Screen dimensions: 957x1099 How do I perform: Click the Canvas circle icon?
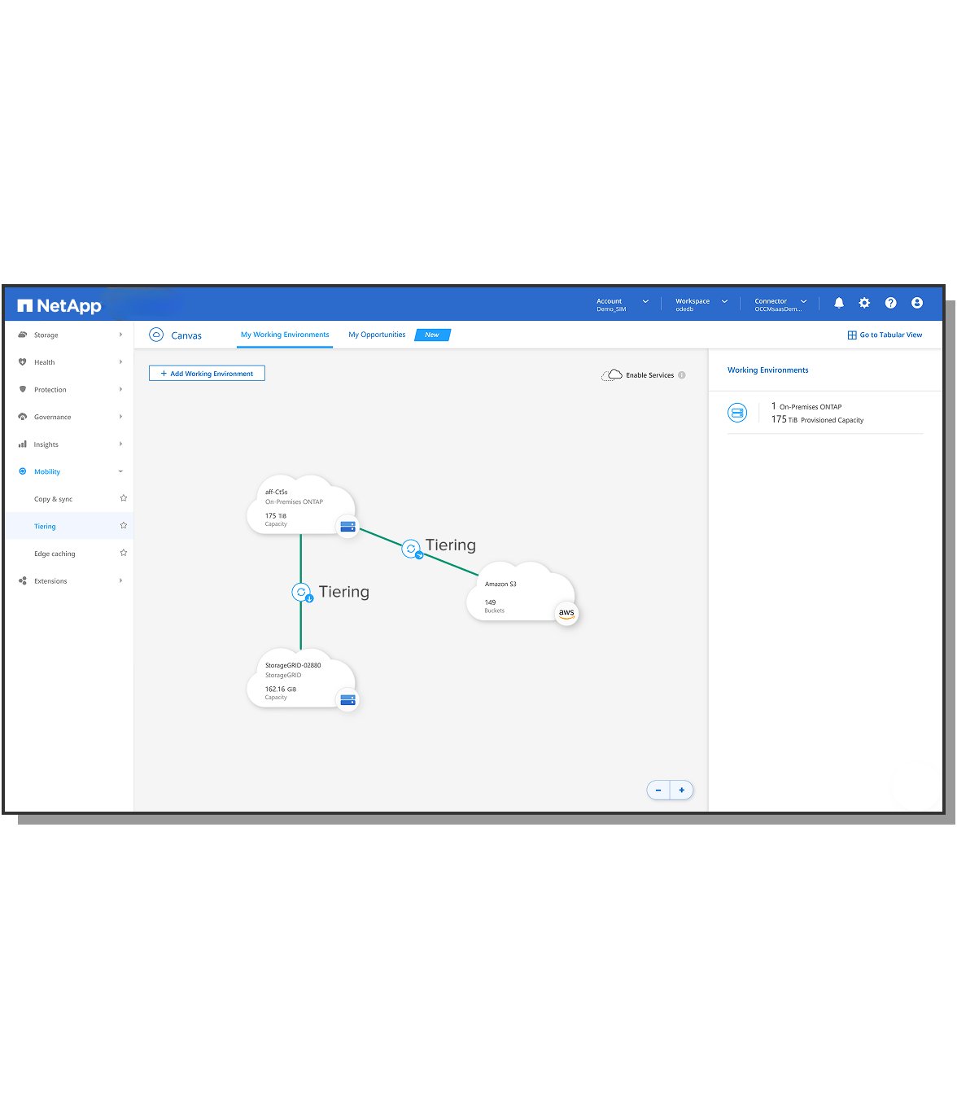[x=156, y=335]
